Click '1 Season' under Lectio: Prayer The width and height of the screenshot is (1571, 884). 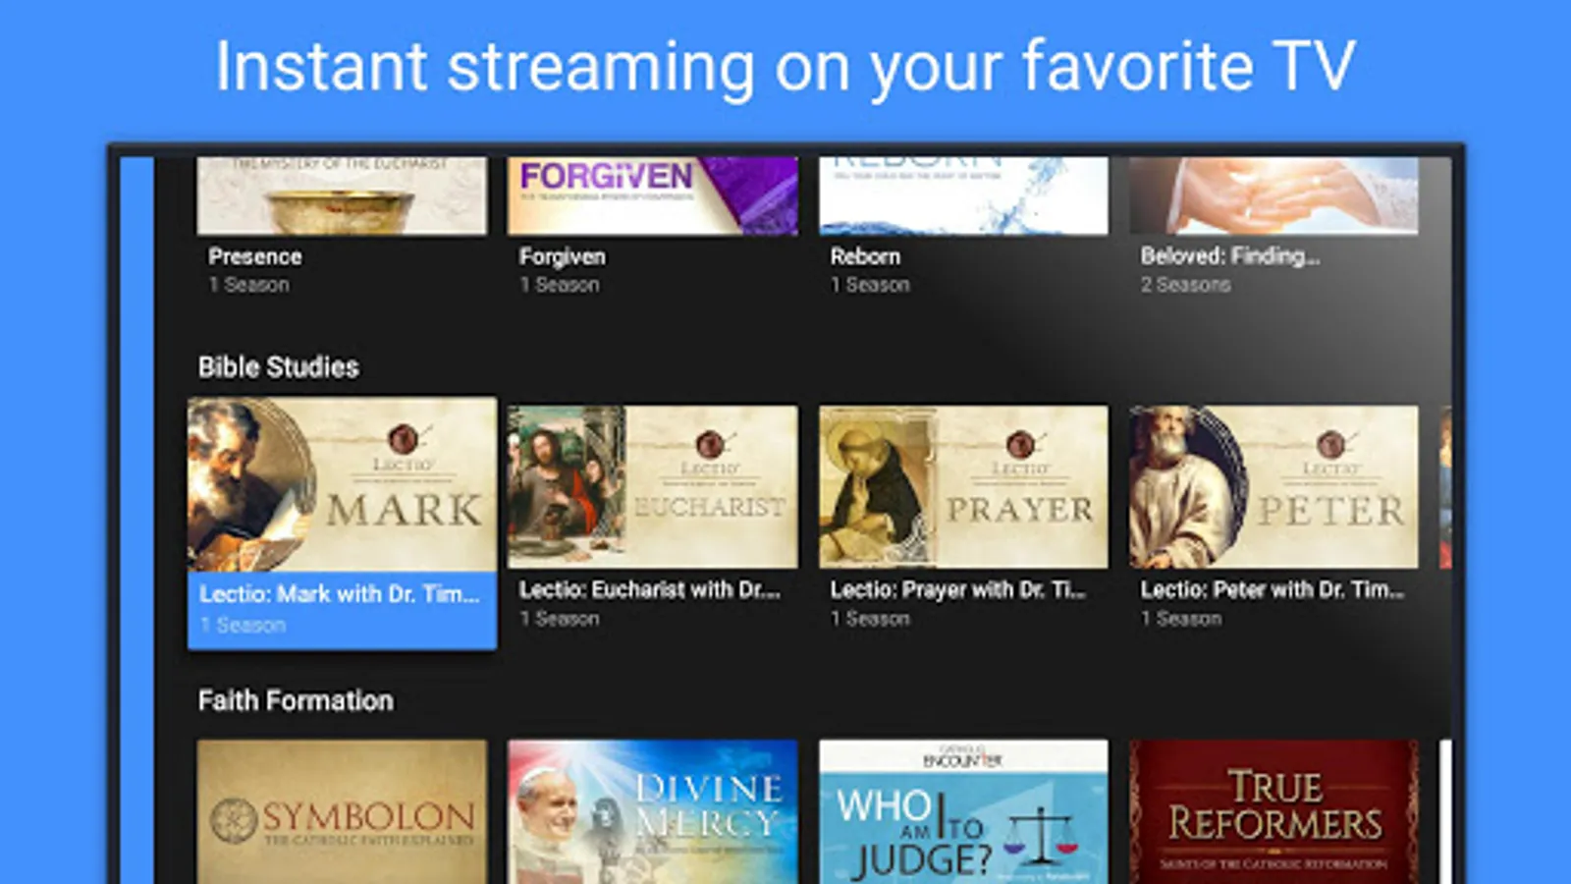[871, 619]
